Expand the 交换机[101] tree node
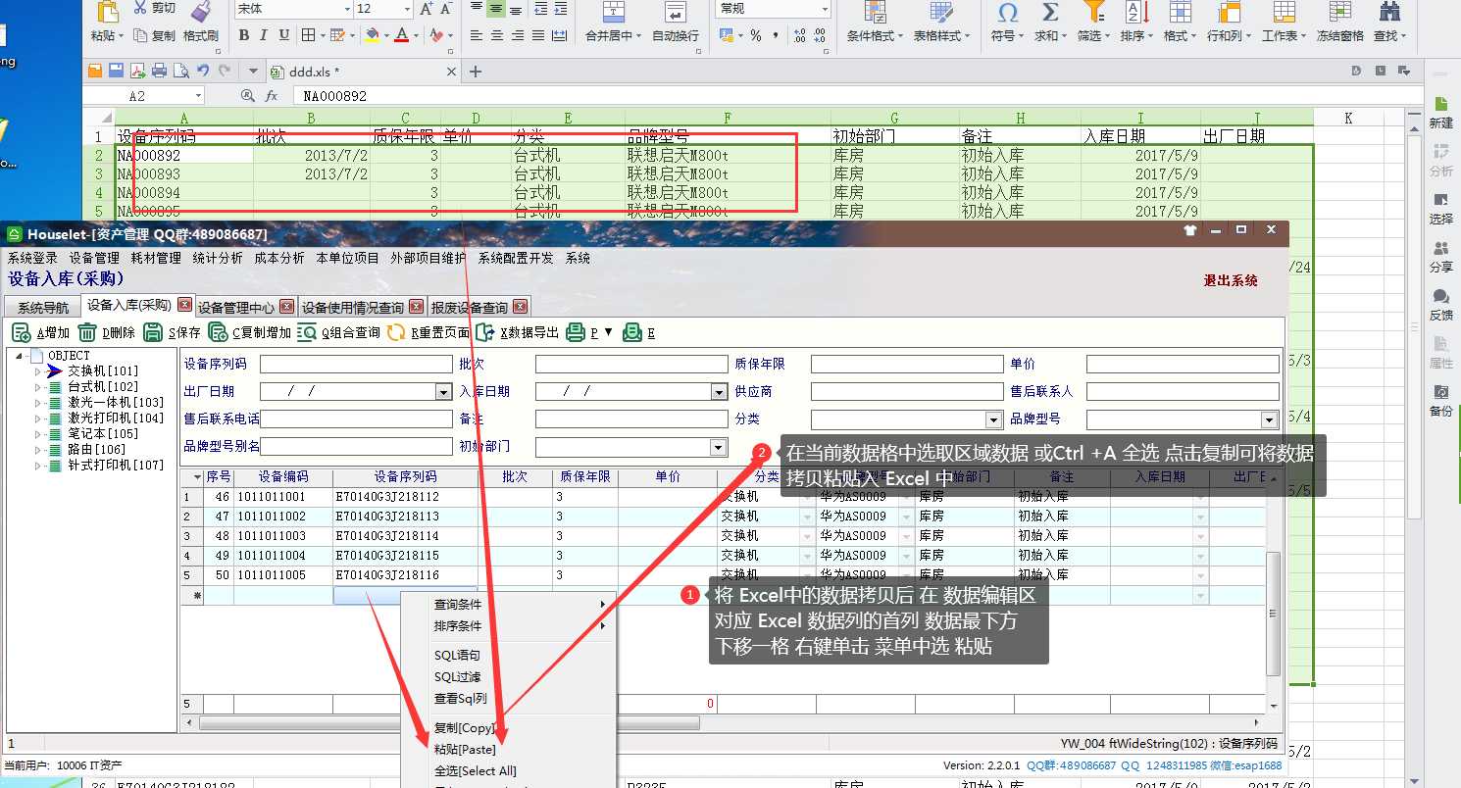Image resolution: width=1461 pixels, height=788 pixels. tap(37, 371)
